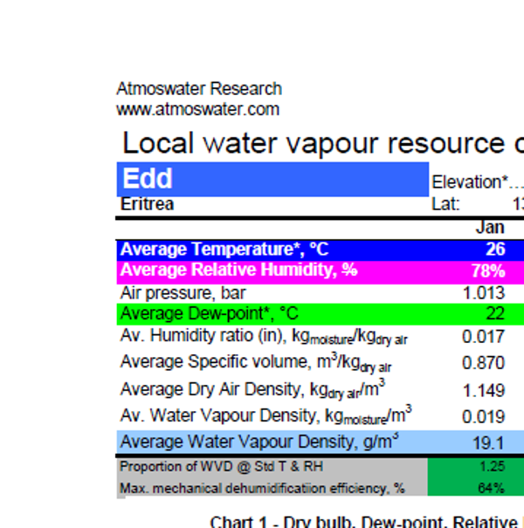Select the humidity ratio value 0.017
The height and width of the screenshot is (528, 524).
coord(484,337)
